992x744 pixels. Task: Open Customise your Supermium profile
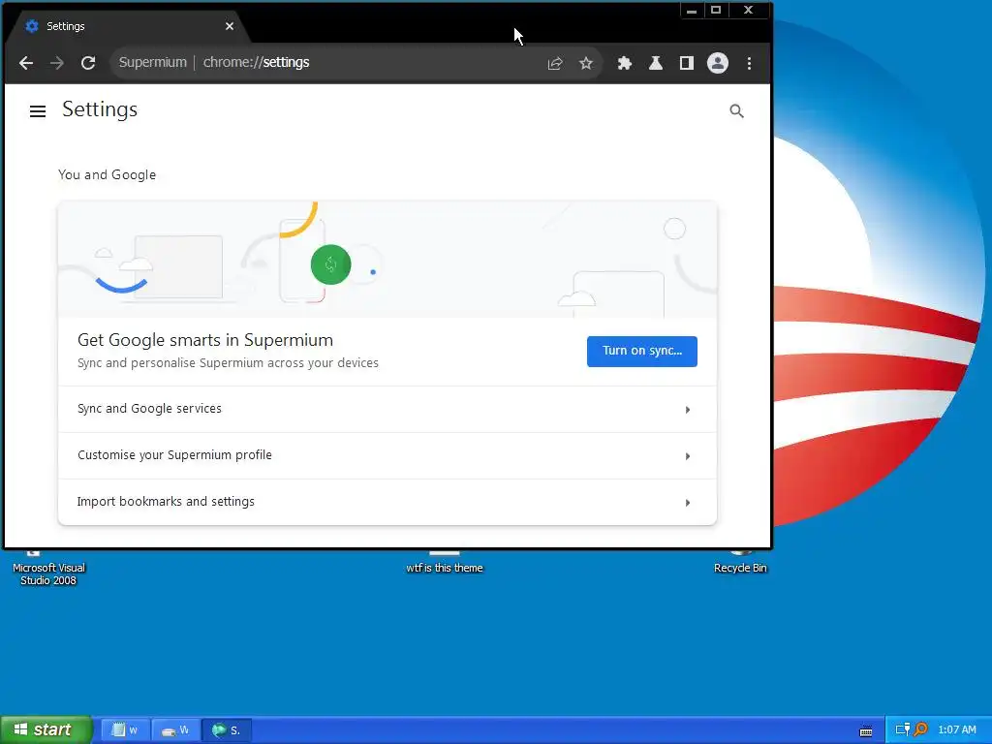click(x=387, y=455)
